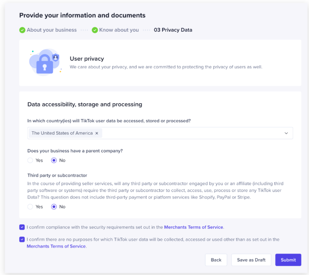This screenshot has height=275, width=309.
Task: Toggle security requirements compliance checkbox
Action: 22,227
